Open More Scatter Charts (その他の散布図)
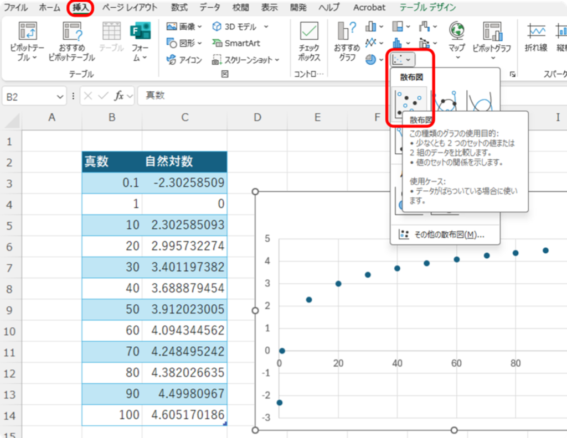Image resolution: width=567 pixels, height=438 pixels. click(445, 234)
